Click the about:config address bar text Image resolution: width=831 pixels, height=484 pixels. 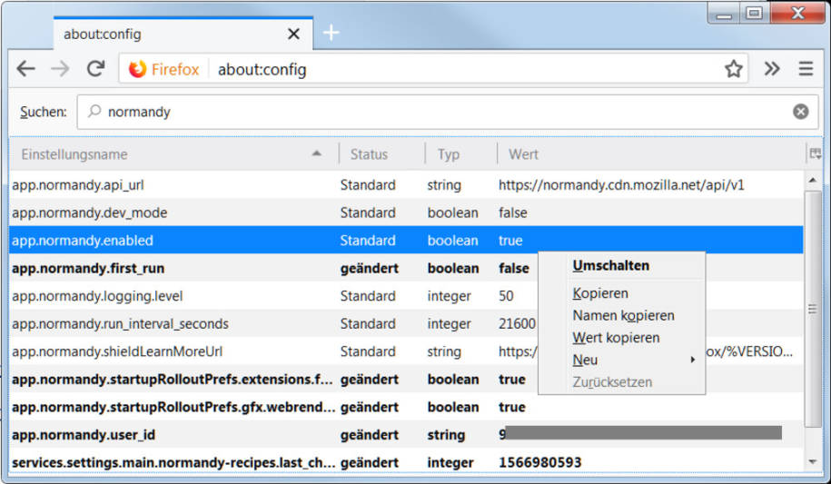[262, 69]
